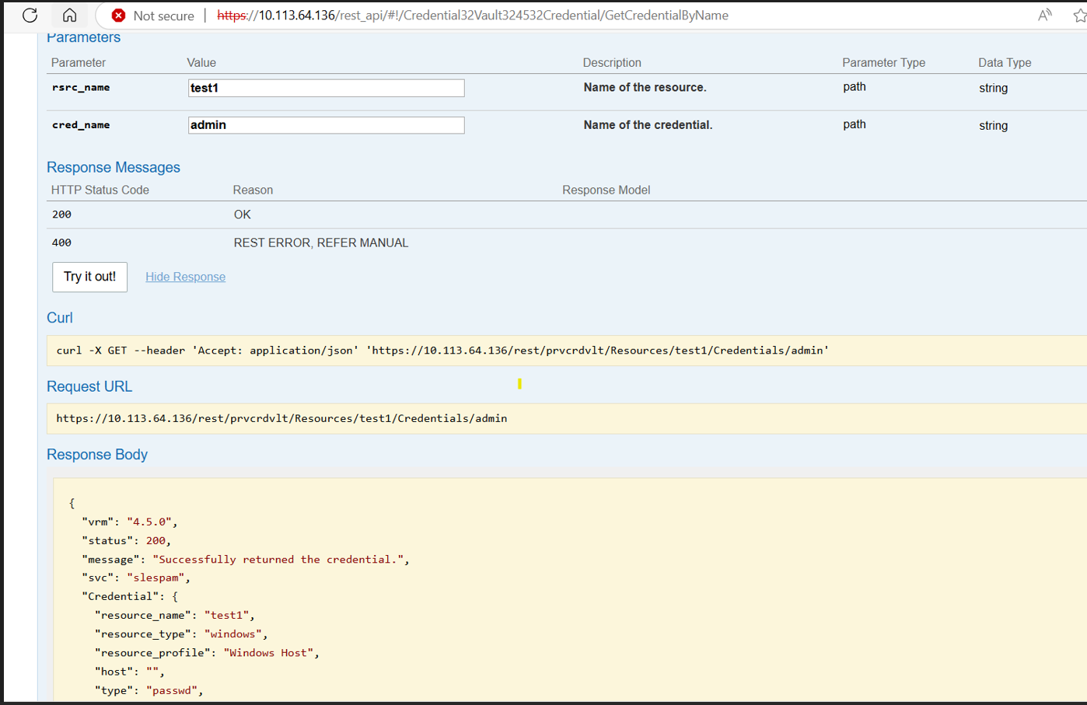Click the "svc": "slespam" line

coord(136,578)
